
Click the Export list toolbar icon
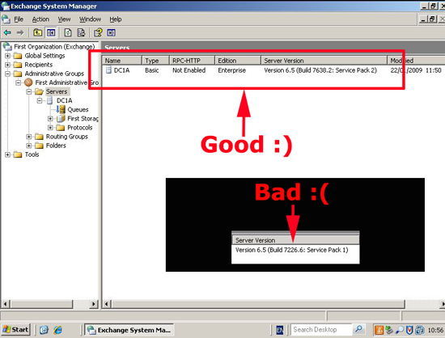[x=81, y=32]
